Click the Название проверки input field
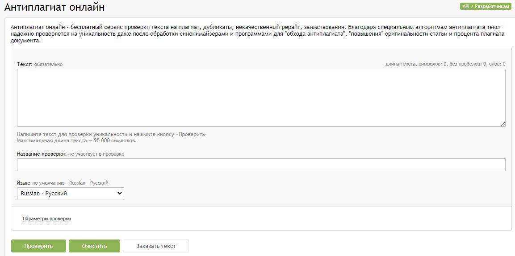Image resolution: width=515 pixels, height=256 pixels. point(261,165)
